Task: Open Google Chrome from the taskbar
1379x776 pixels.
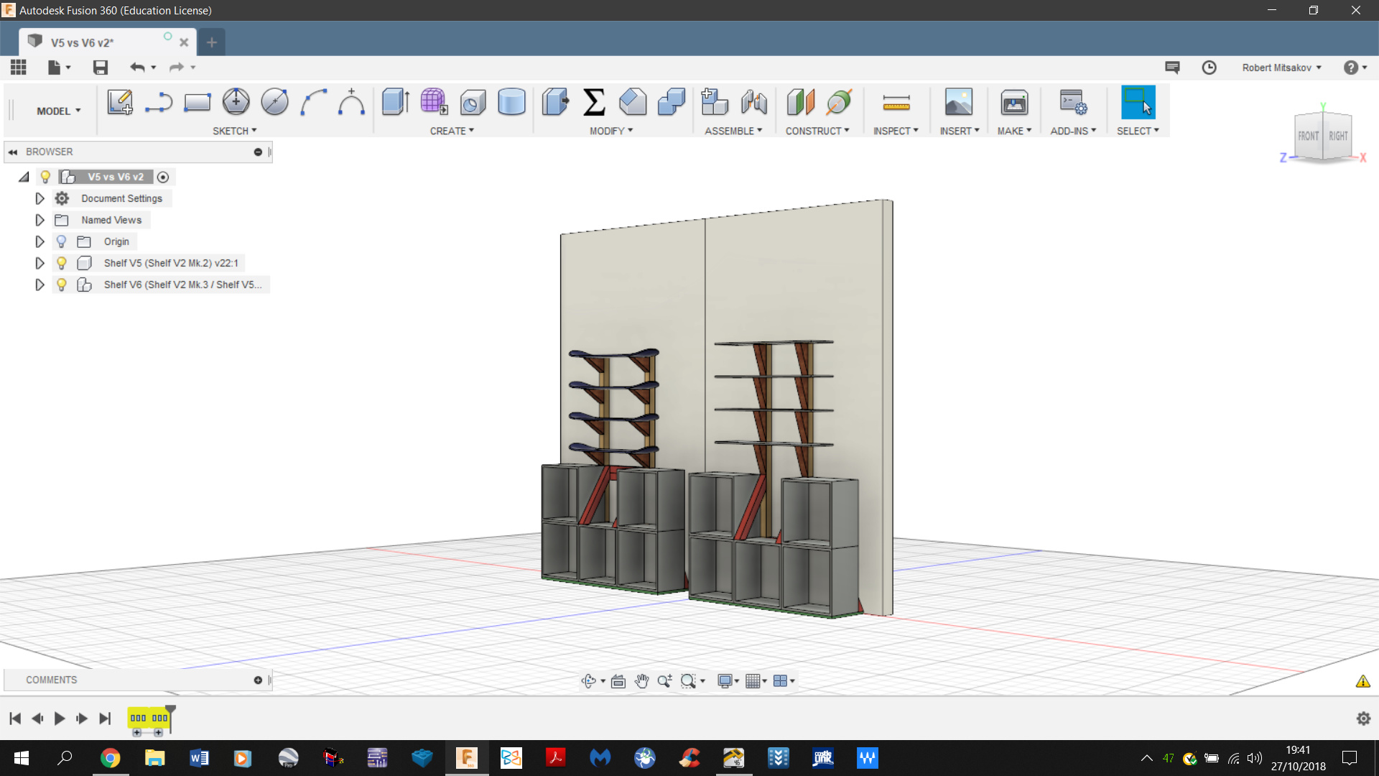Action: pos(110,758)
